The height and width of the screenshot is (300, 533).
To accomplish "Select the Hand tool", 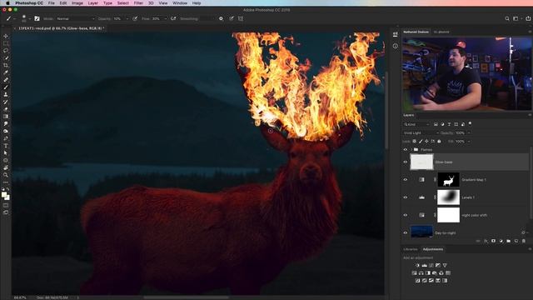I will coord(6,167).
